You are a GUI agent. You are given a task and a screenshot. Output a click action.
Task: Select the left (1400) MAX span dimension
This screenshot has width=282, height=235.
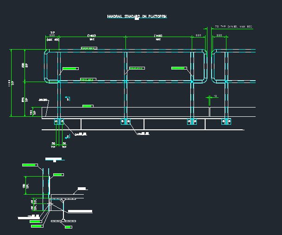(92, 37)
